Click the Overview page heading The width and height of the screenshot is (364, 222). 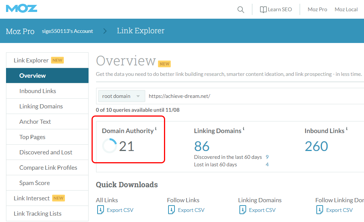pyautogui.click(x=126, y=61)
